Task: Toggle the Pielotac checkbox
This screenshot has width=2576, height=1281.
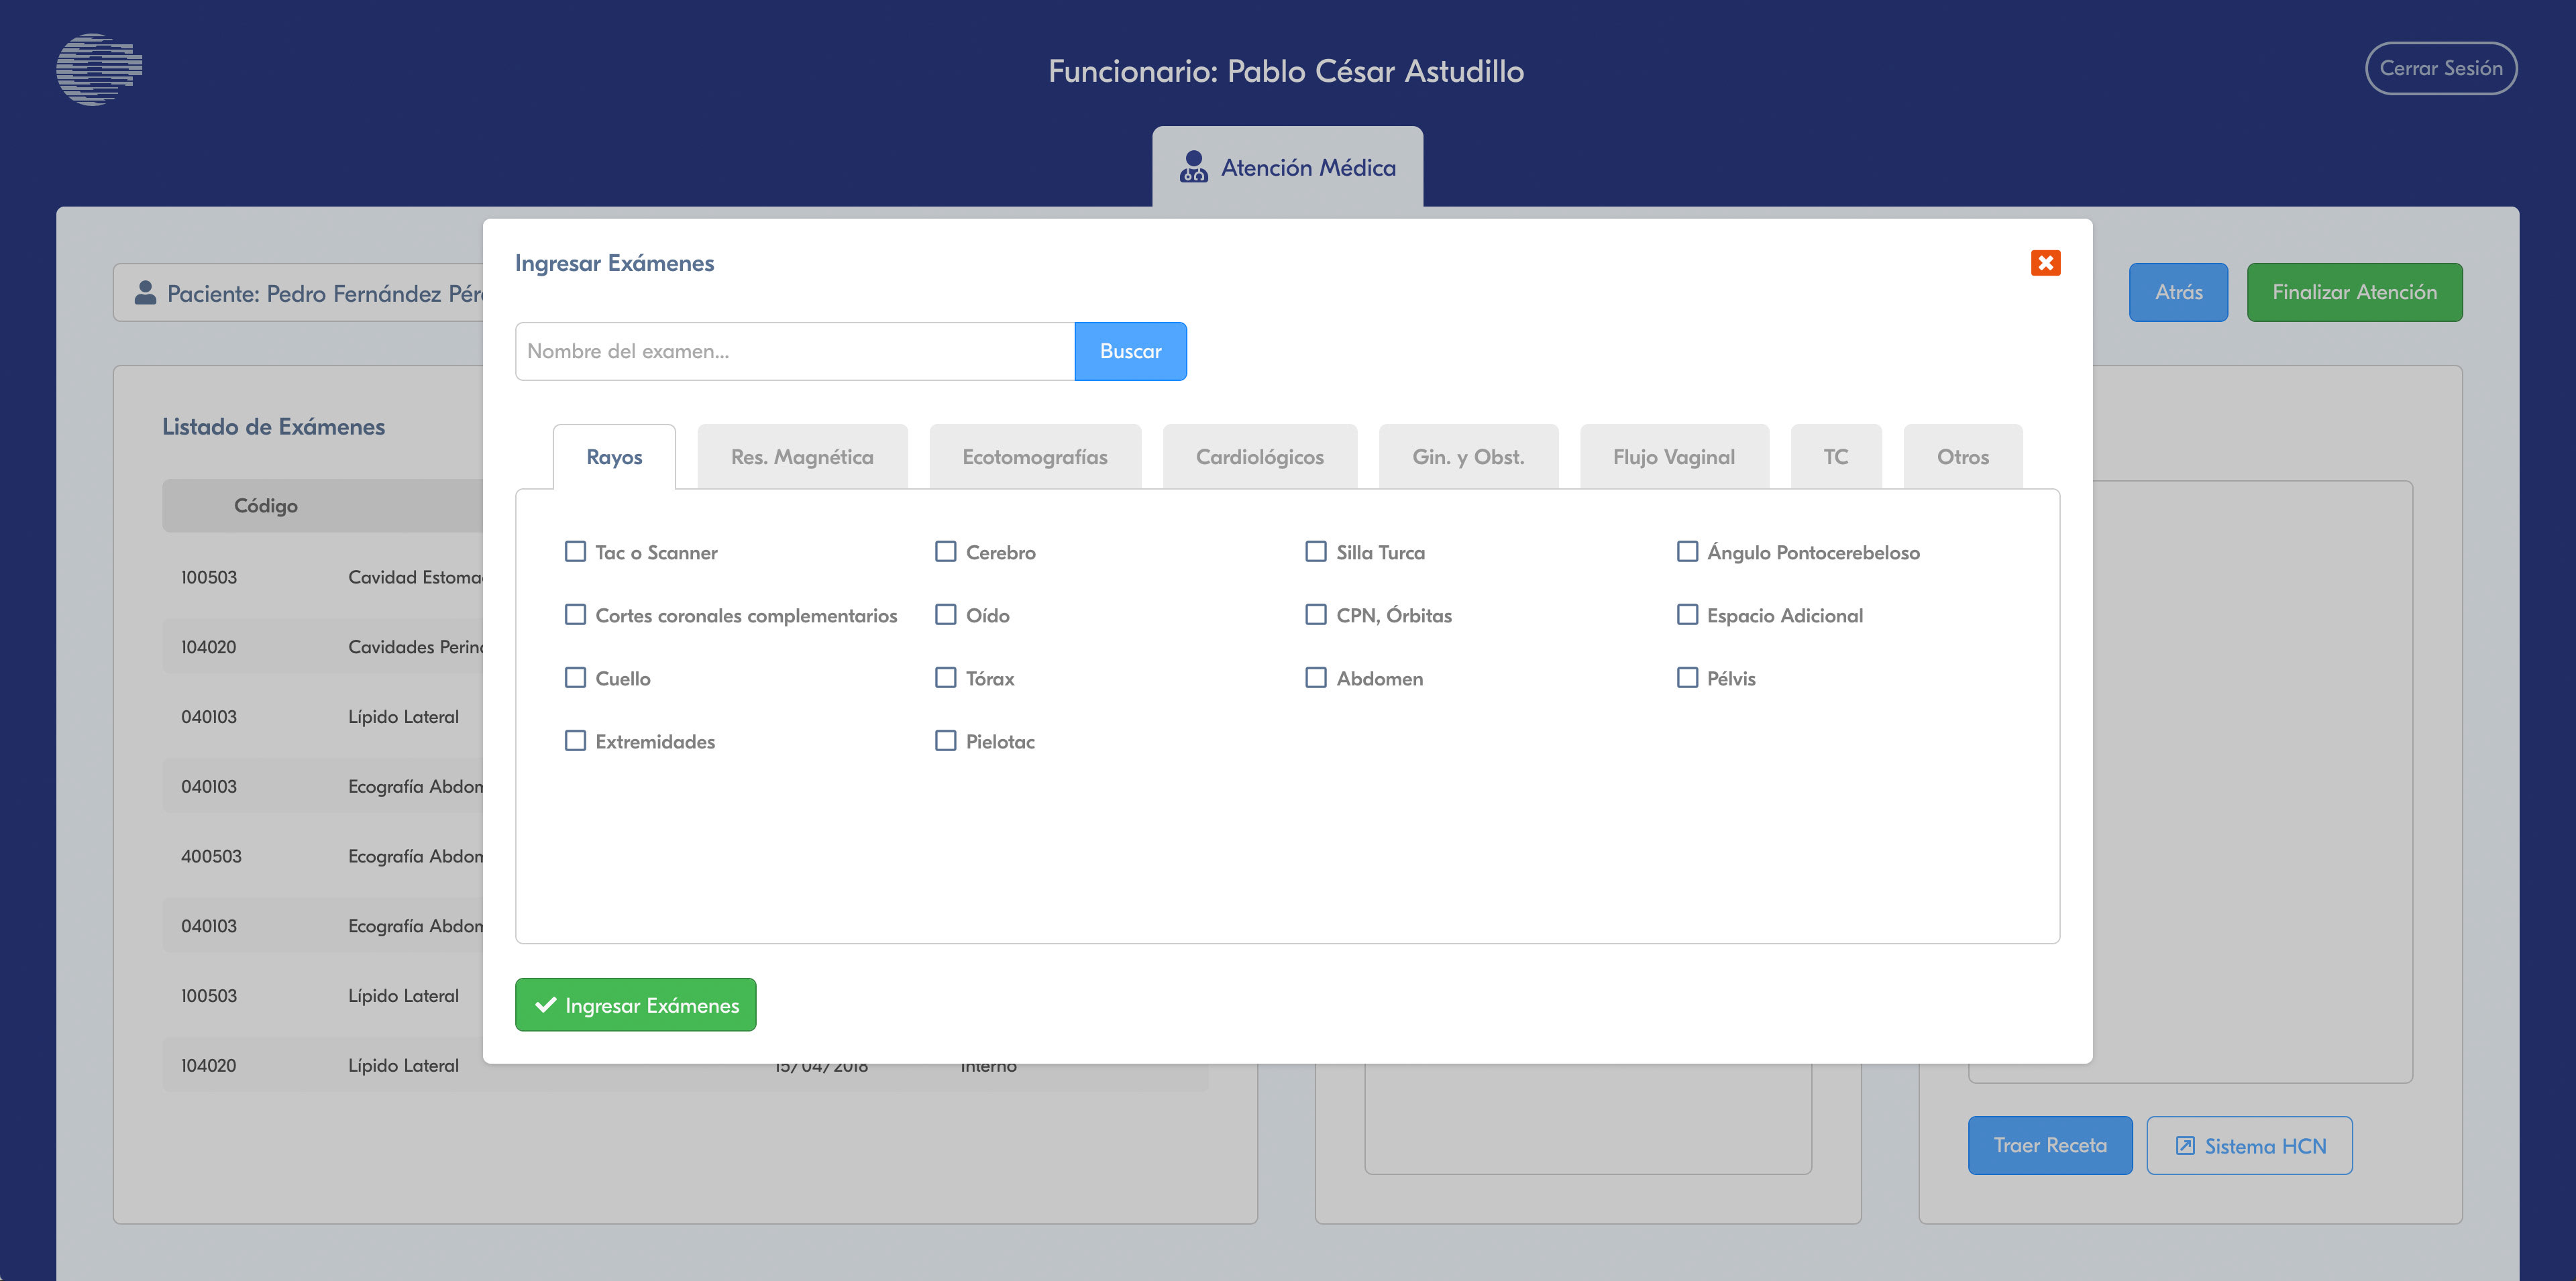Action: pyautogui.click(x=945, y=741)
